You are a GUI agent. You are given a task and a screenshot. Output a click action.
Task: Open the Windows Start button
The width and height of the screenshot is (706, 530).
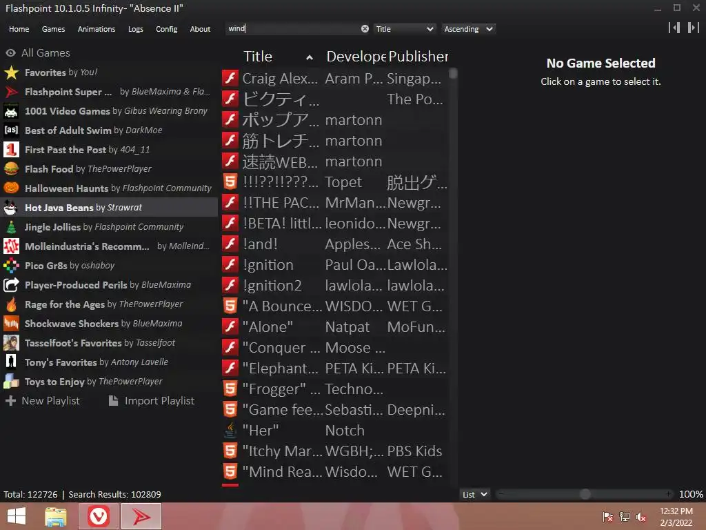click(17, 516)
